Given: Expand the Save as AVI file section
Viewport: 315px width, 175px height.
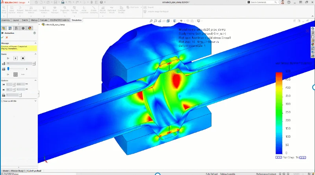Looking at the screenshot, I should [35, 101].
